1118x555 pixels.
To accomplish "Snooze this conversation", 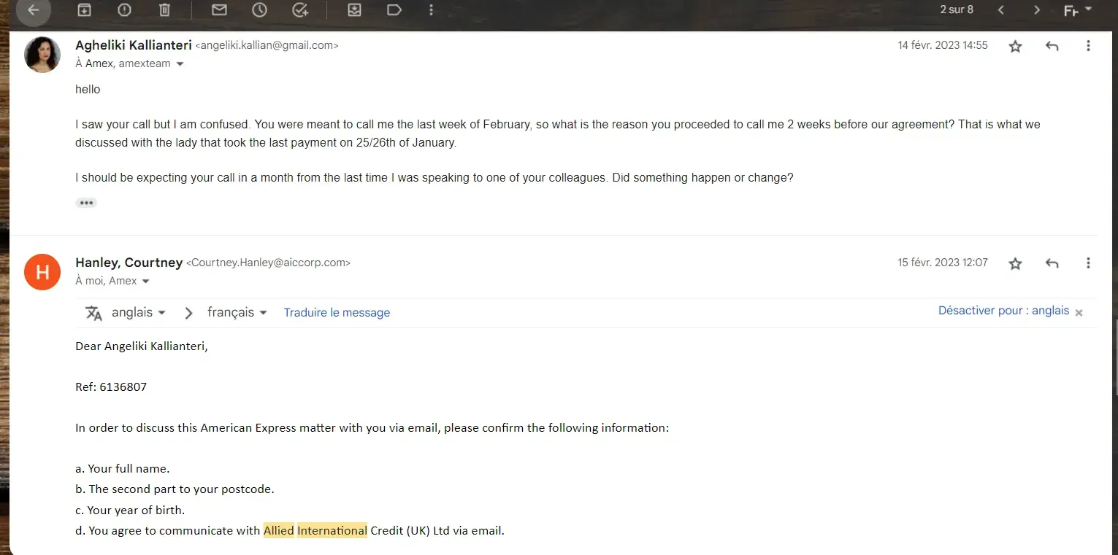I will [259, 10].
